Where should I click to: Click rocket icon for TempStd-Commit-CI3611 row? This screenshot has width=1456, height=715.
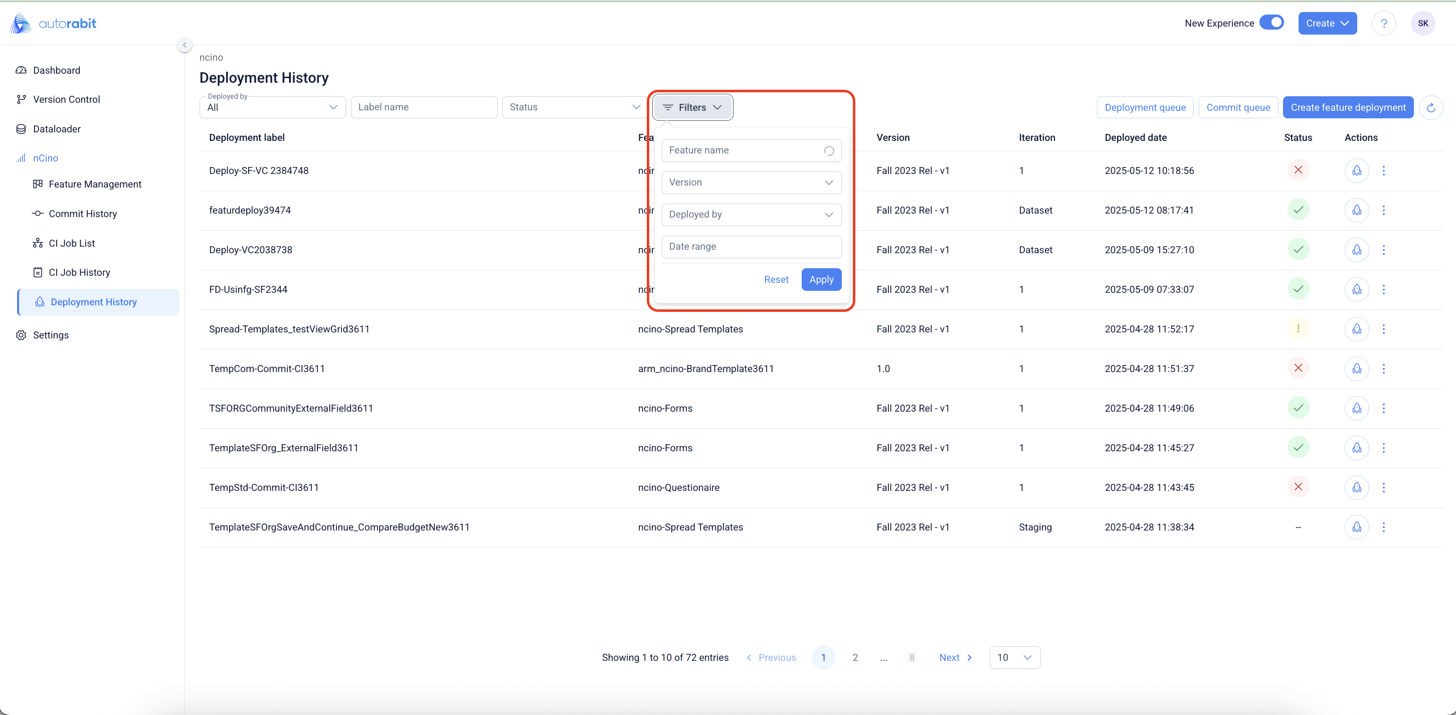pos(1357,487)
